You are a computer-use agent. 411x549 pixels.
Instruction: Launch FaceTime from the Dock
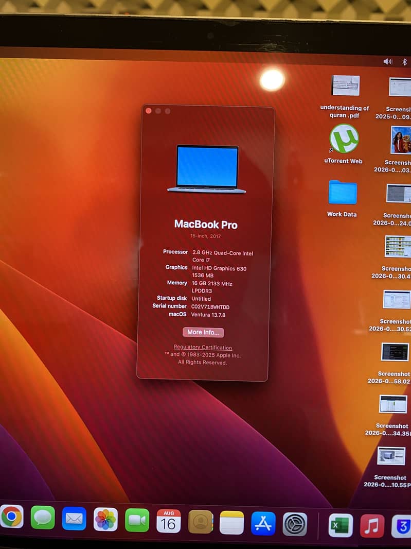tap(137, 520)
